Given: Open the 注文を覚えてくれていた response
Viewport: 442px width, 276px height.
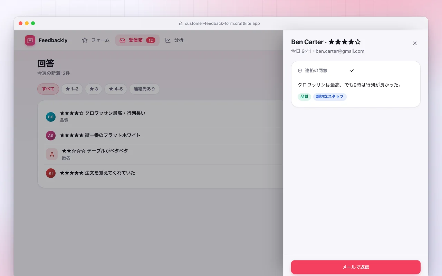Looking at the screenshot, I should tap(164, 173).
